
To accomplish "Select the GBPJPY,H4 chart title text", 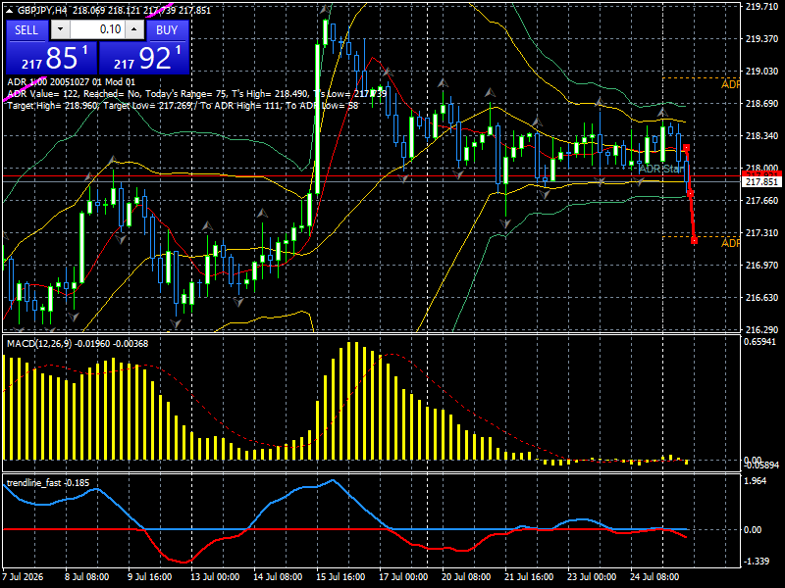I will (x=42, y=11).
